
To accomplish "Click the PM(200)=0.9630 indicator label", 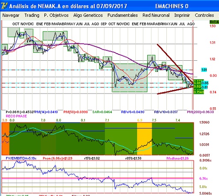I will click(x=200, y=112).
